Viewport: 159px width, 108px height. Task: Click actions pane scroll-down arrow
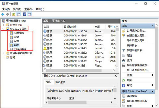pos(157,105)
